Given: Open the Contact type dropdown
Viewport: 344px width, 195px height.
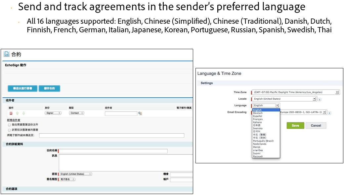Looking at the screenshot, I should point(76,113).
